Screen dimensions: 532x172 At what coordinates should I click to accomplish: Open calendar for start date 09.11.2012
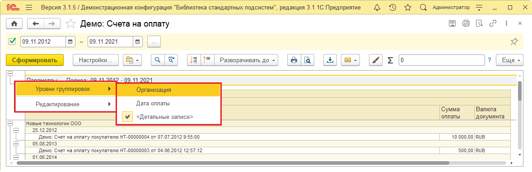[x=70, y=42]
